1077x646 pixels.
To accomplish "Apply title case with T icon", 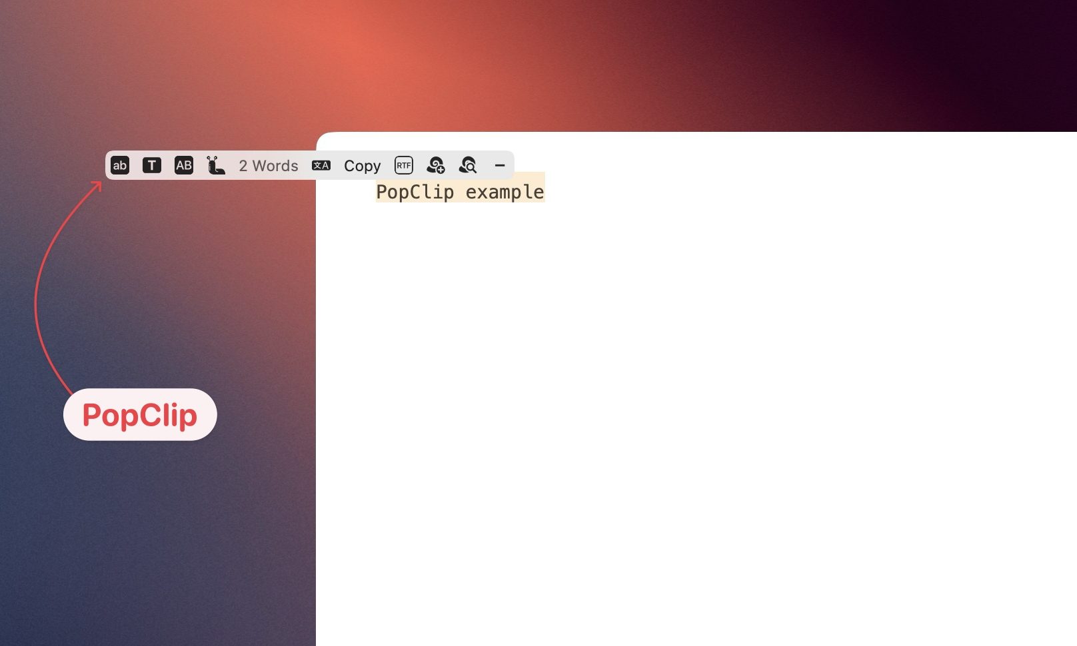I will coord(152,165).
